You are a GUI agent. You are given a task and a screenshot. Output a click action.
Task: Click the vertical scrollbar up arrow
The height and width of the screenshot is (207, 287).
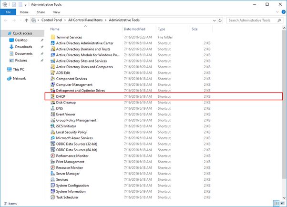point(284,28)
